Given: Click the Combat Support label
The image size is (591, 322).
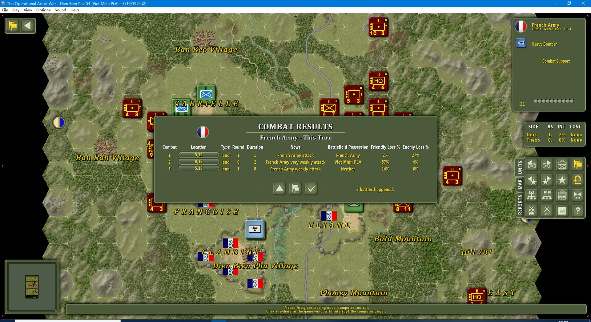Looking at the screenshot, I should tap(556, 61).
